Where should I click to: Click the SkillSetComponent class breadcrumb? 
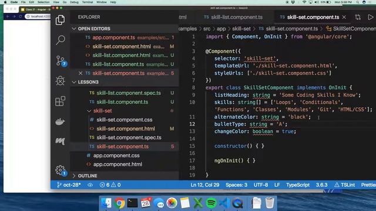pyautogui.click(x=351, y=29)
